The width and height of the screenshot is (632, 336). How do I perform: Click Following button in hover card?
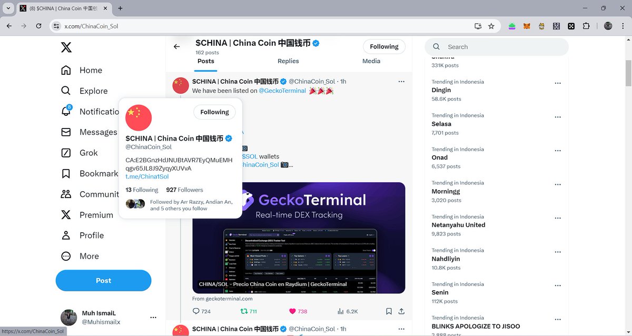tap(214, 112)
